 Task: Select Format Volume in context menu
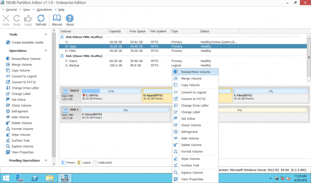point(195,151)
